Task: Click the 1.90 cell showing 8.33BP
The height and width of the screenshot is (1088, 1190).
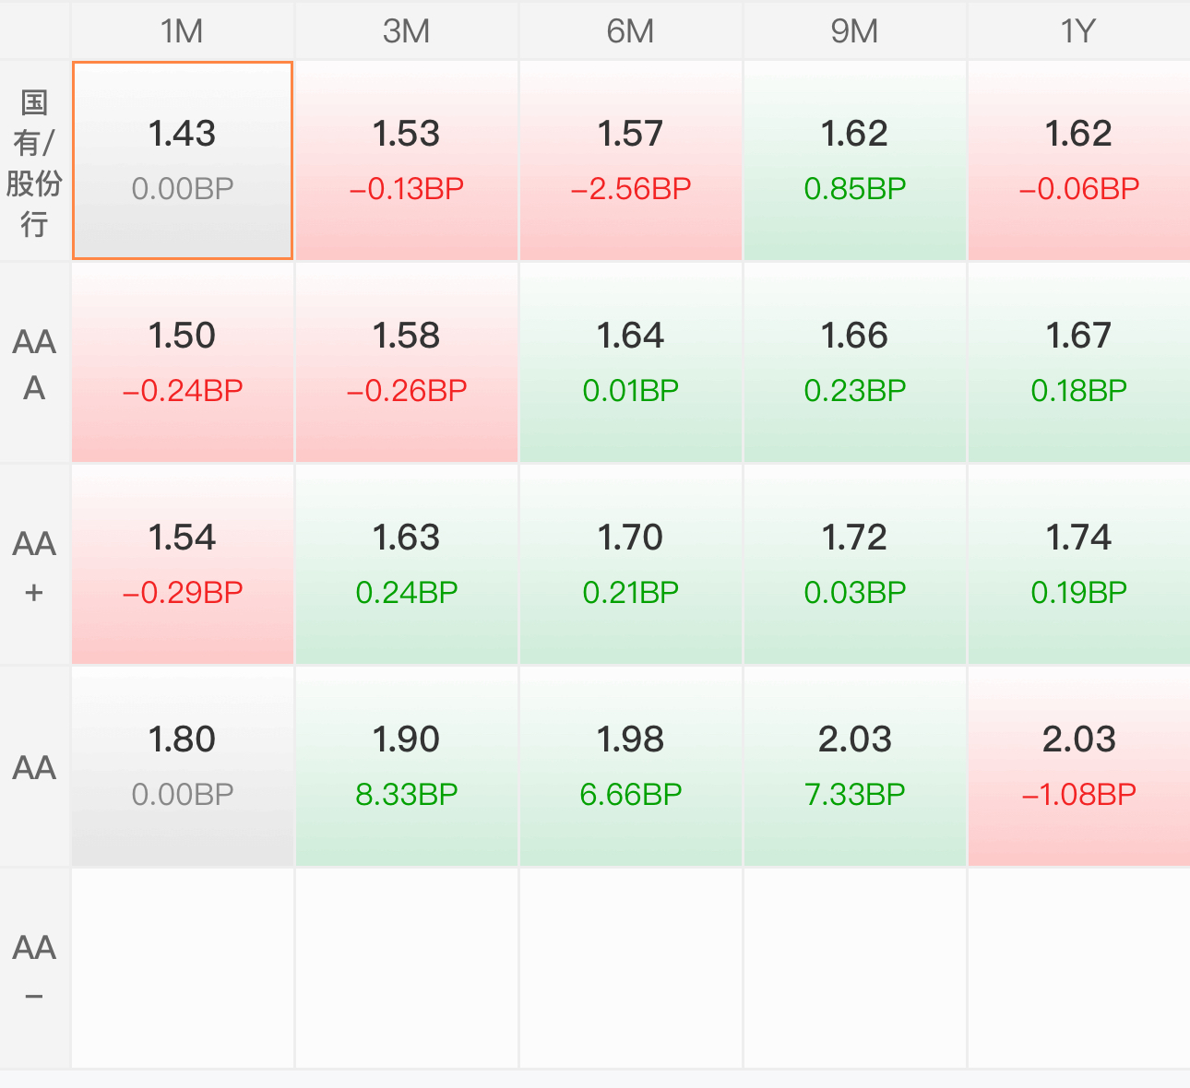Action: (407, 767)
